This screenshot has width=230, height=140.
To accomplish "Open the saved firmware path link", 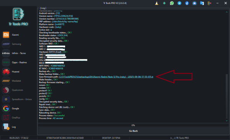I will click(x=106, y=77).
